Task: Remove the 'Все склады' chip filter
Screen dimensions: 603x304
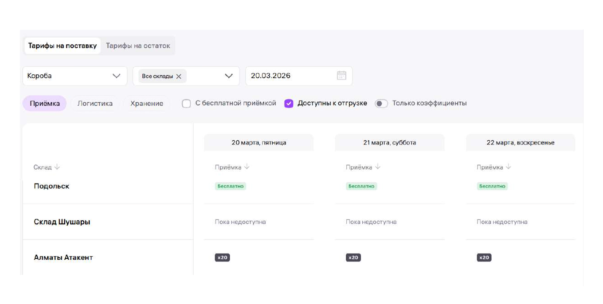Action: (179, 76)
